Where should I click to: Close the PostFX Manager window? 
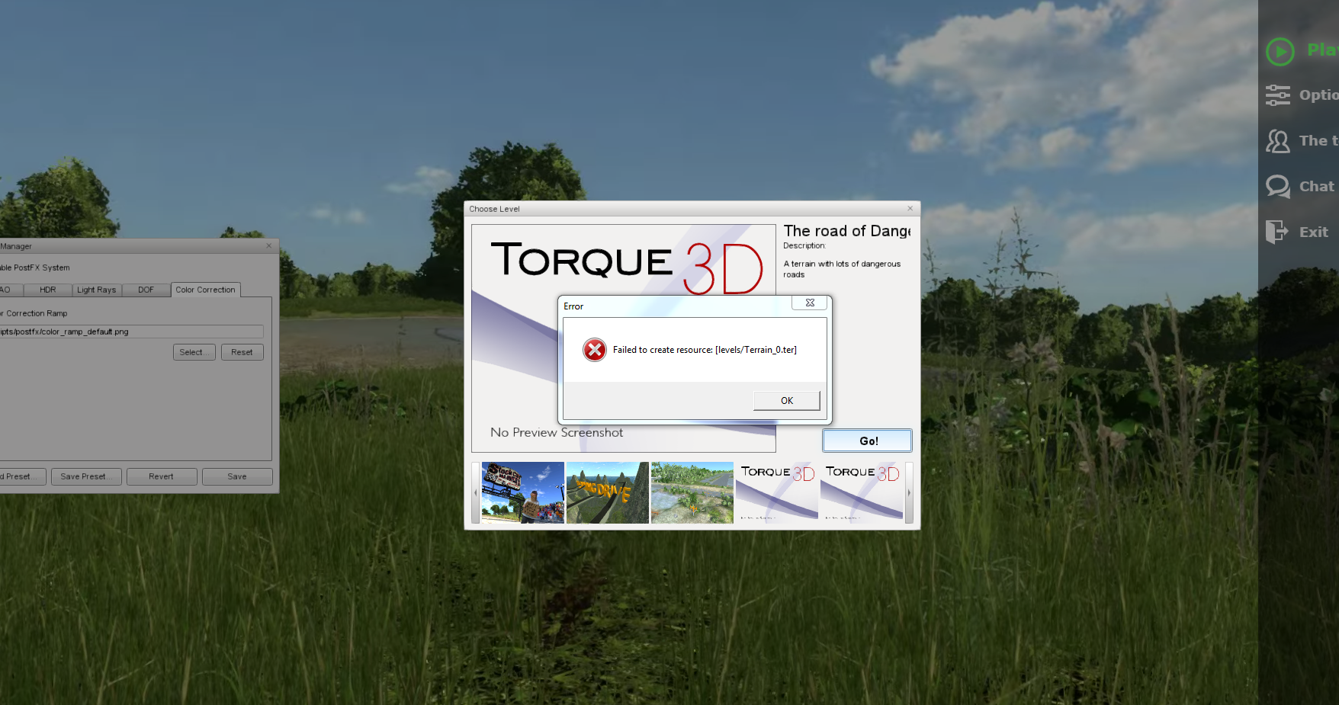coord(268,245)
